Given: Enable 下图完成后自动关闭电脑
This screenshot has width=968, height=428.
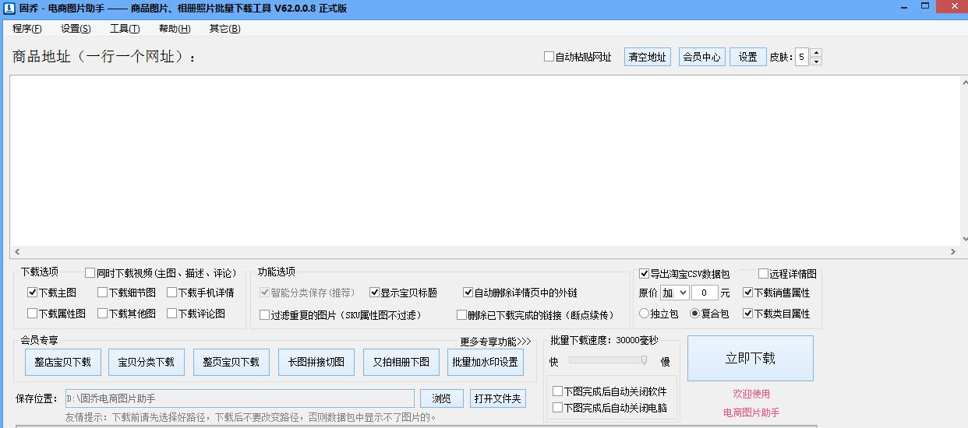Looking at the screenshot, I should tap(557, 407).
